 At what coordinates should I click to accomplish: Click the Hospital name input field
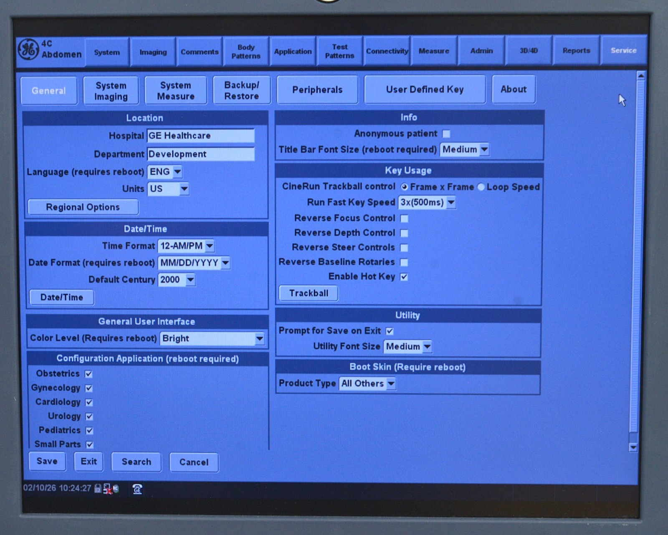(200, 136)
